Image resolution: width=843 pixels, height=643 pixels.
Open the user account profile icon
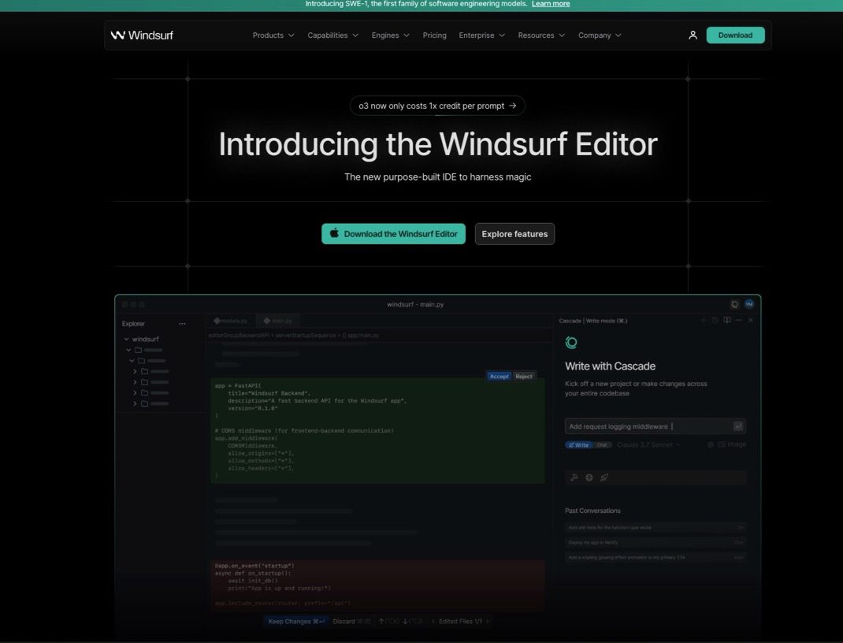[693, 35]
